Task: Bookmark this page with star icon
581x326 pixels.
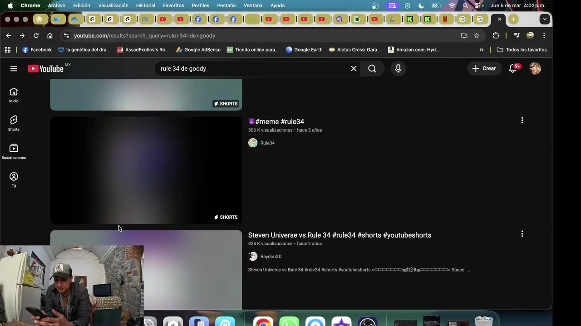Action: 477,35
